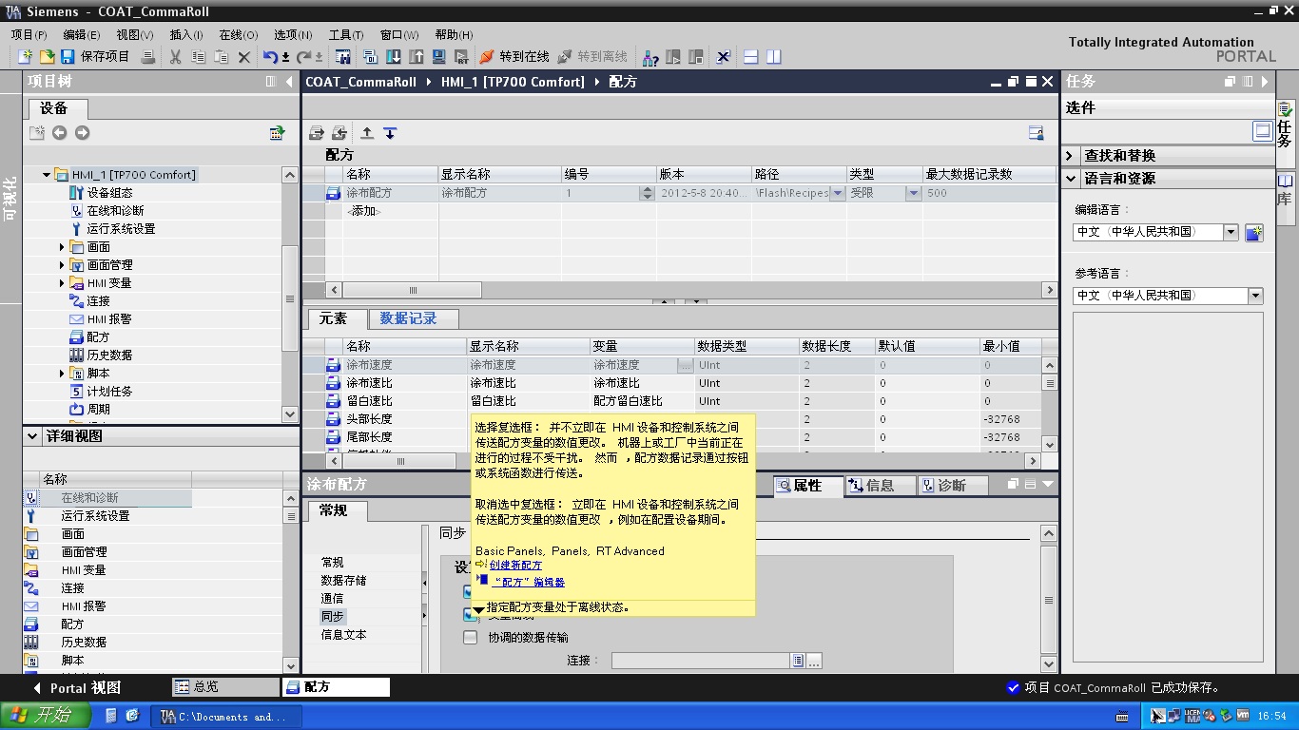The width and height of the screenshot is (1299, 730).
Task: Click the split editor horizontally icon
Action: pos(750,57)
